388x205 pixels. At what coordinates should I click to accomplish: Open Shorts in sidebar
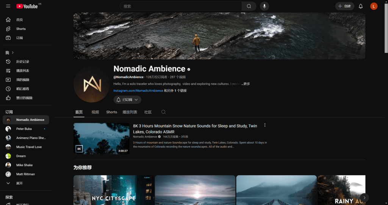[21, 29]
